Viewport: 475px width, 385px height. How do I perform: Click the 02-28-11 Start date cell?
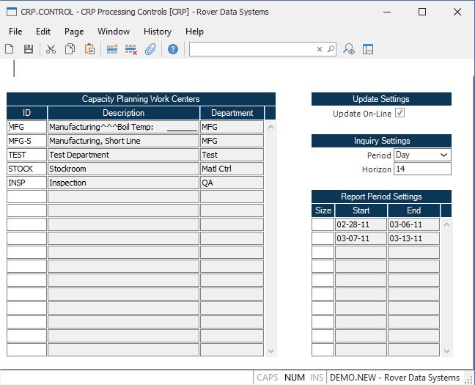(361, 225)
